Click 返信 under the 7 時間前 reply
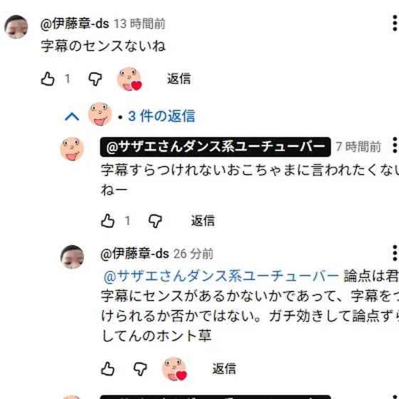399x399 pixels. click(203, 221)
